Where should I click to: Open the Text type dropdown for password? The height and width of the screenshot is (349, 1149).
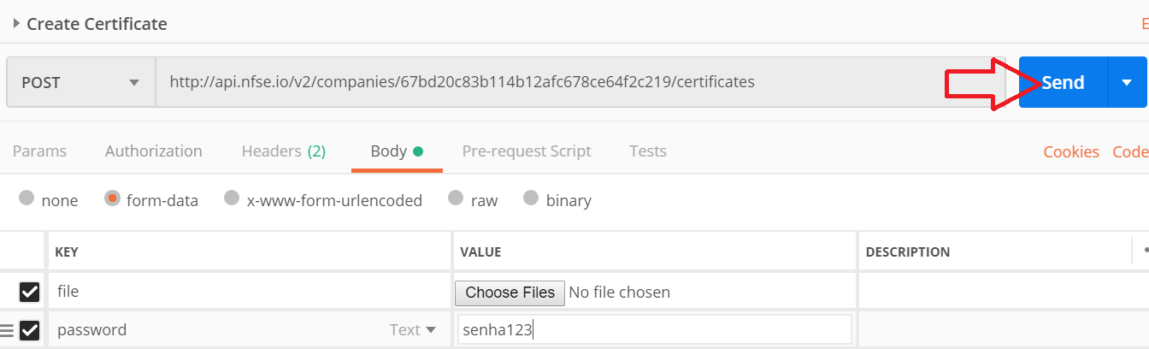tap(413, 330)
